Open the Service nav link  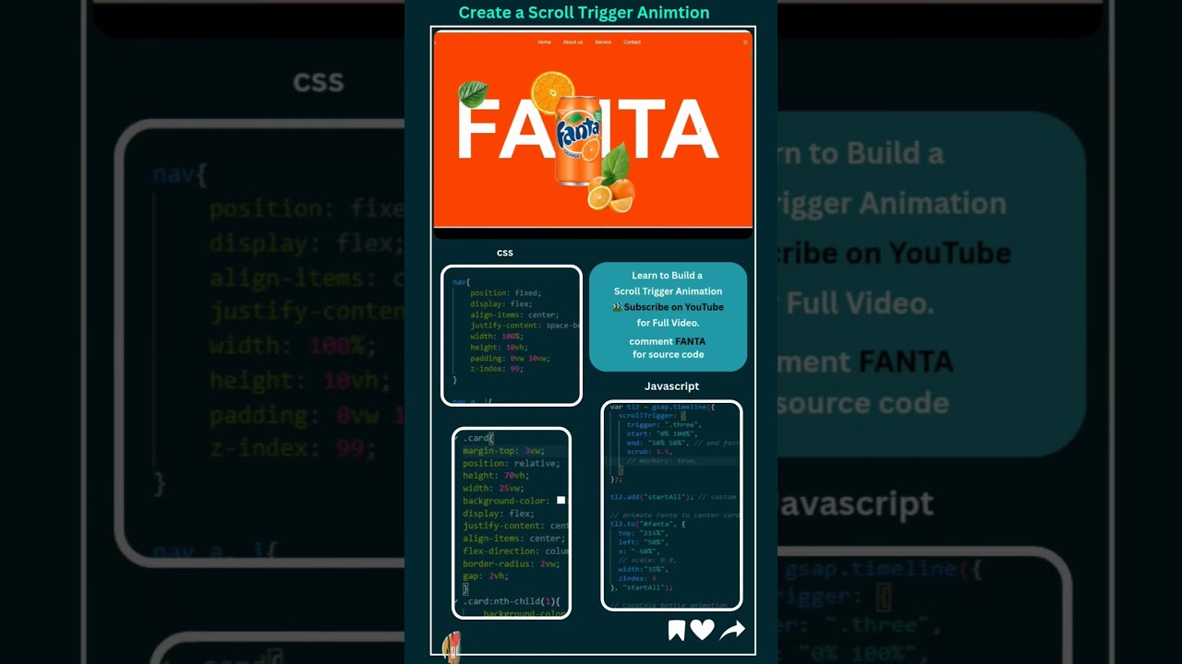click(603, 42)
